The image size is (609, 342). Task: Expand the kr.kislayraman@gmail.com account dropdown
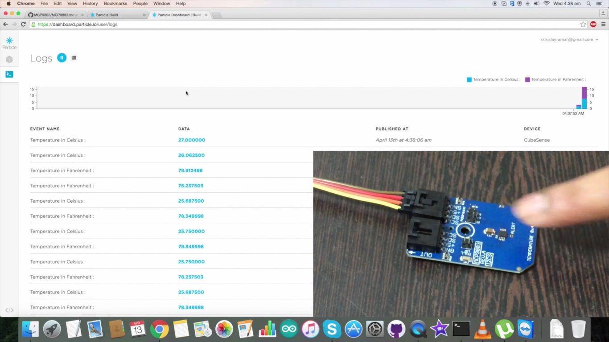[x=568, y=39]
